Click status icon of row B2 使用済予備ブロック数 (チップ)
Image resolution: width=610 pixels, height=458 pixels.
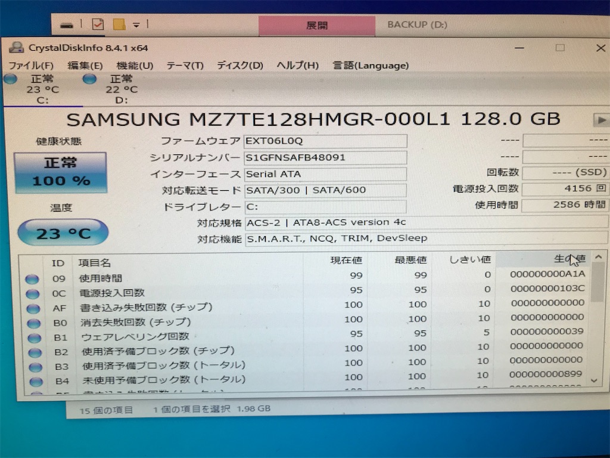coord(35,352)
